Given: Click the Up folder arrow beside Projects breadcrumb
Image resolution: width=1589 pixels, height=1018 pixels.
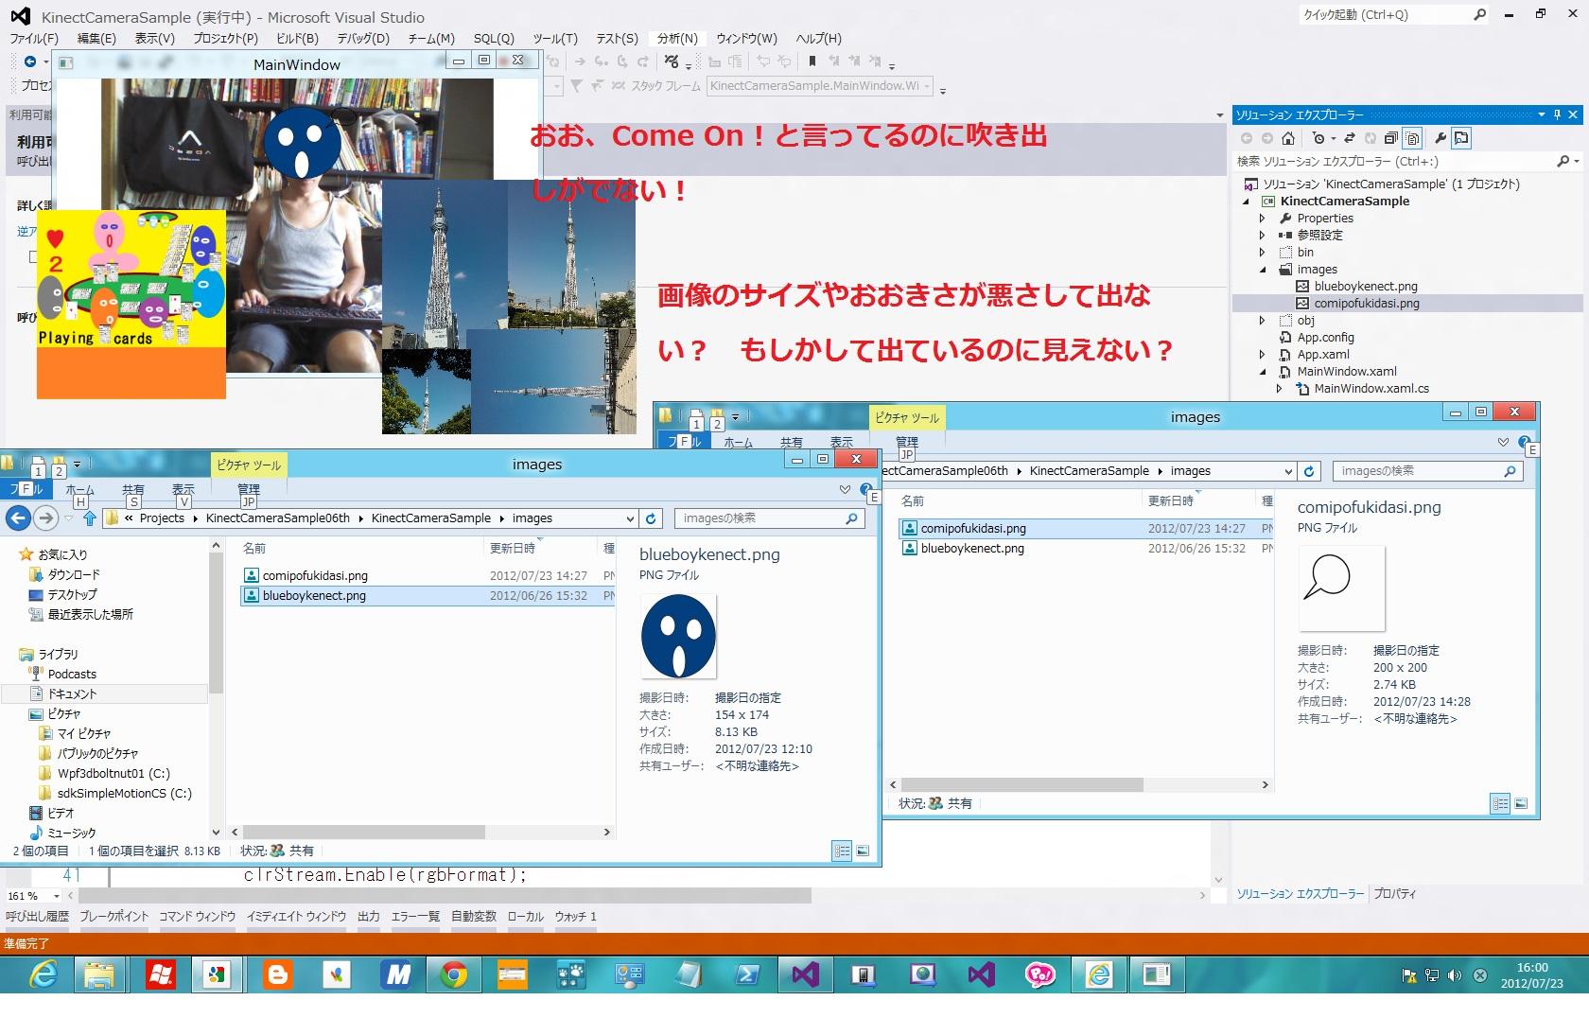Looking at the screenshot, I should tap(89, 518).
